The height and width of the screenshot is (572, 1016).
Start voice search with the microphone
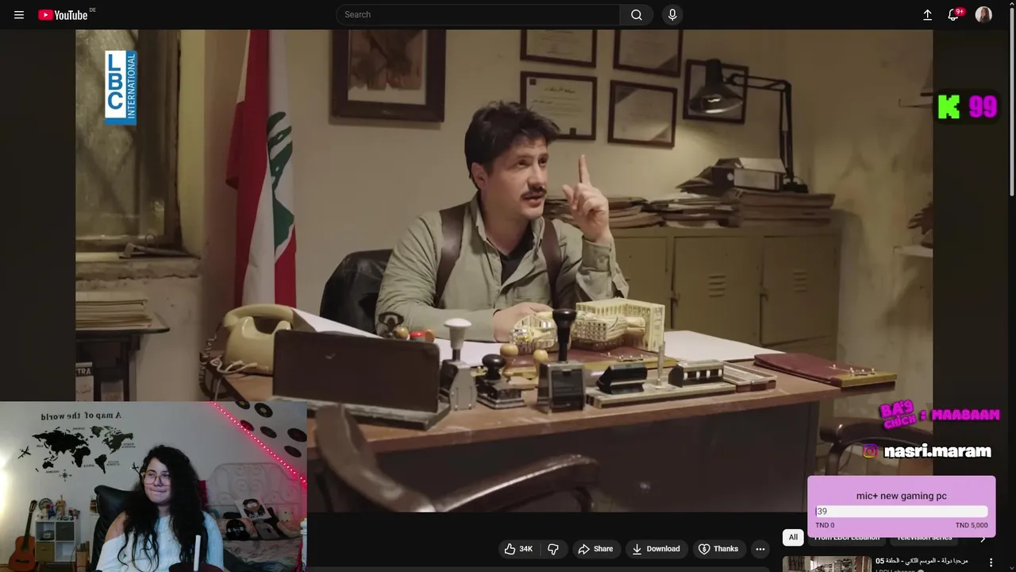click(672, 15)
